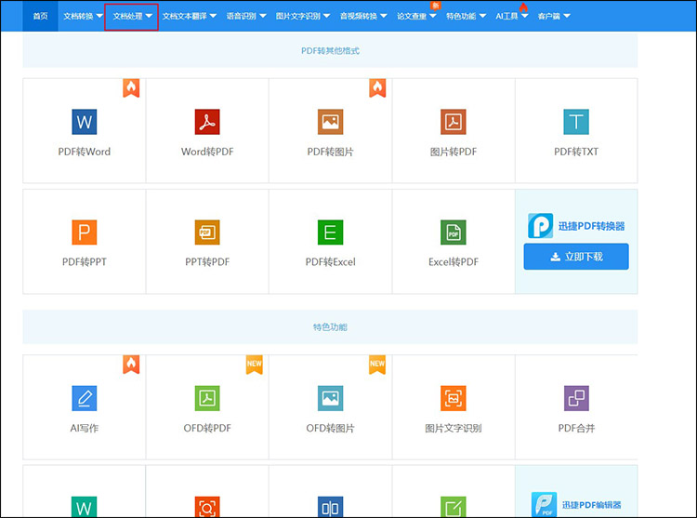Click the NEW badge on OFD转图片 card

click(x=377, y=365)
